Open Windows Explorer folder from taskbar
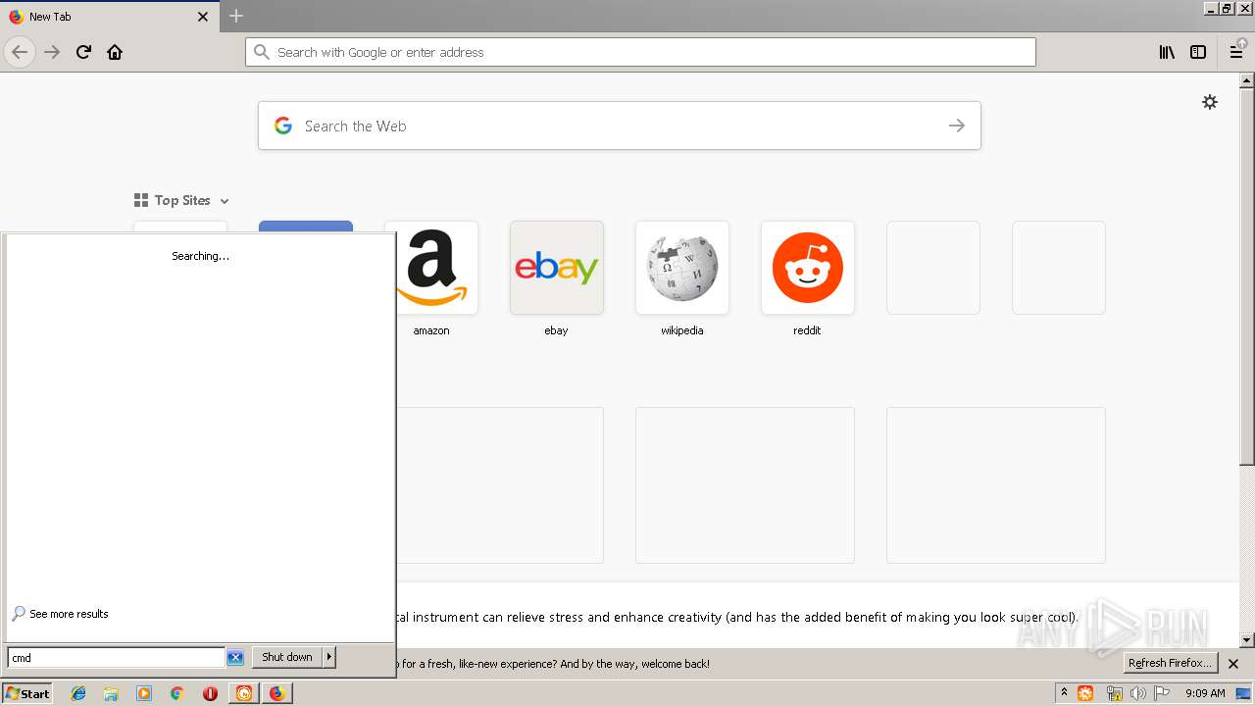1255x706 pixels. tap(111, 693)
